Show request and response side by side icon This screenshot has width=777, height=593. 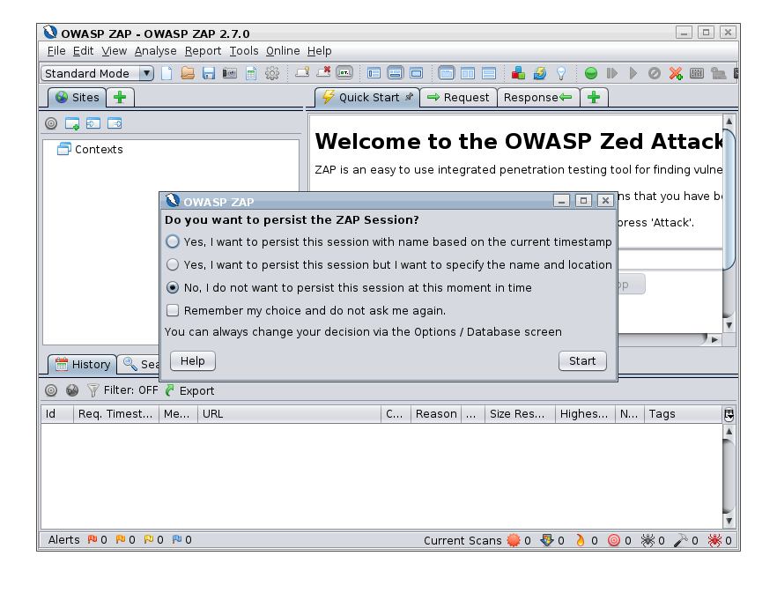468,73
